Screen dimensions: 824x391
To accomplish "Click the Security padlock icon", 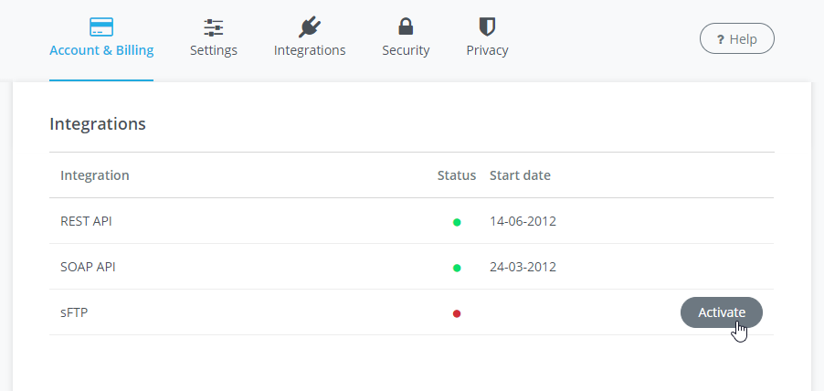I will click(x=406, y=26).
